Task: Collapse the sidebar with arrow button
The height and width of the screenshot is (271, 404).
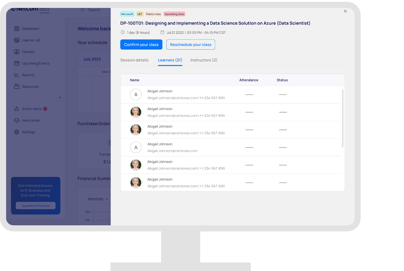Action: 60,97
